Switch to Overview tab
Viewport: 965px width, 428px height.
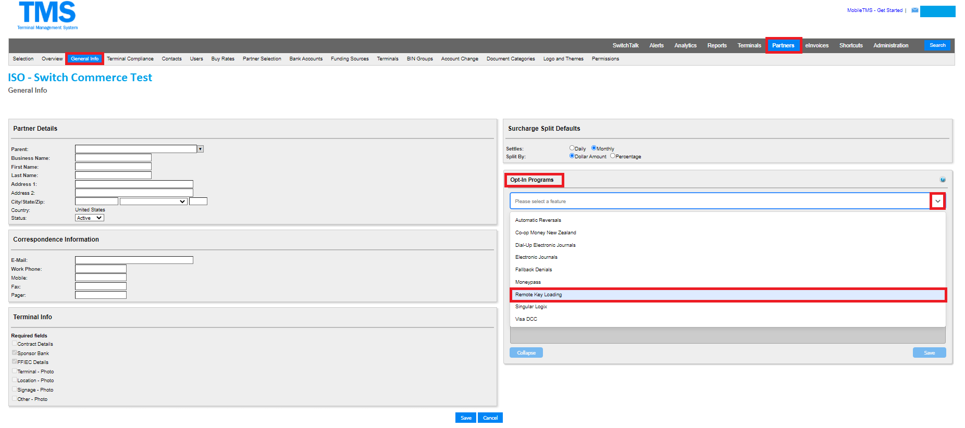click(x=52, y=59)
